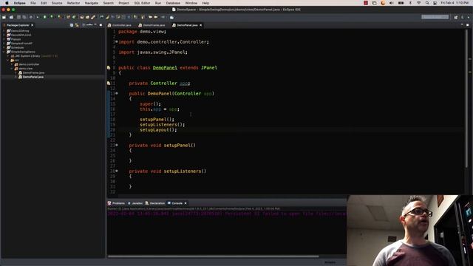Collapse the DemoPanel constructor fold on line 13
The width and height of the screenshot is (473, 266).
117,94
